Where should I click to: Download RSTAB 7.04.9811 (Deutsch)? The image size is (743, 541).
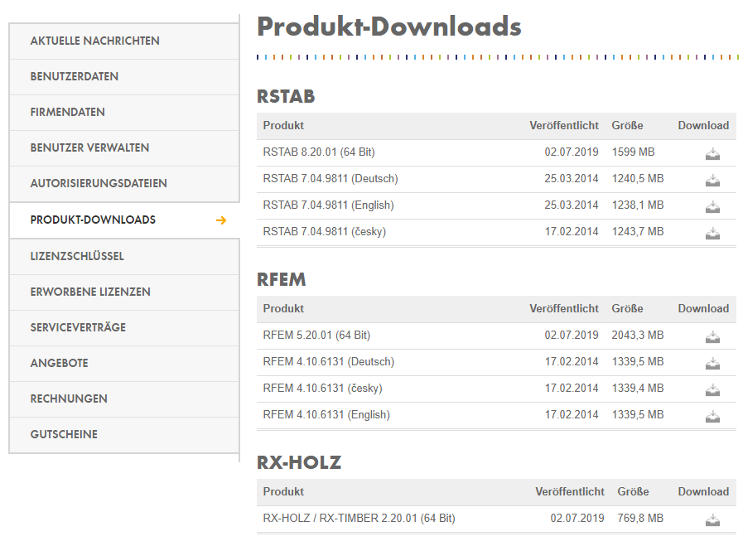[712, 179]
